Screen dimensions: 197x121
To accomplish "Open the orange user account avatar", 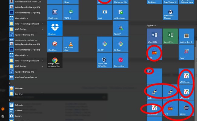I will pyautogui.click(x=3, y=109).
